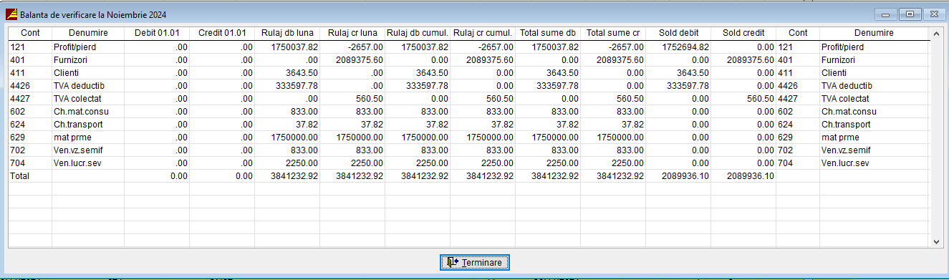Click account 704 in the right Cont column

(785, 163)
